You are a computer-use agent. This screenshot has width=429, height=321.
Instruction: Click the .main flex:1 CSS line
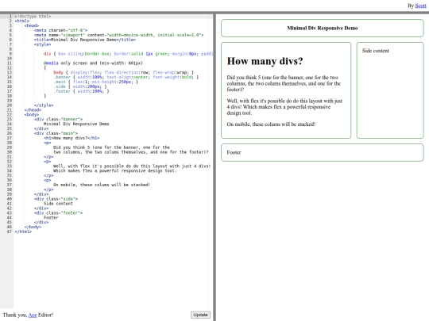coord(96,82)
